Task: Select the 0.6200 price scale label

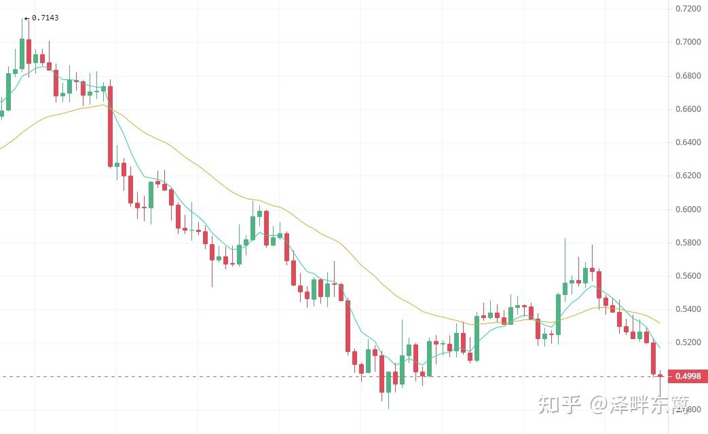Action: 688,176
